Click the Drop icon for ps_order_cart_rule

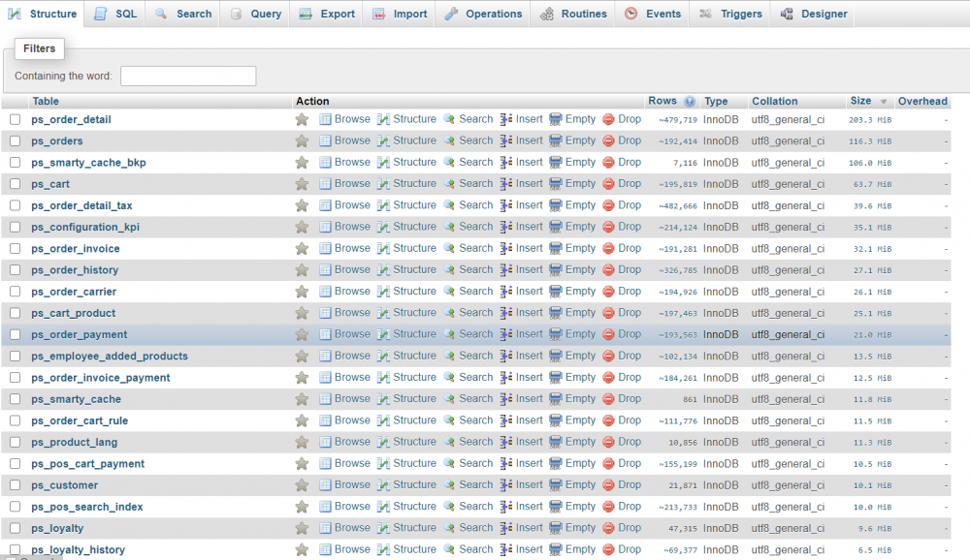608,420
